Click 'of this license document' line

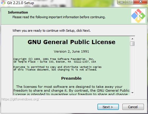pos(55,70)
